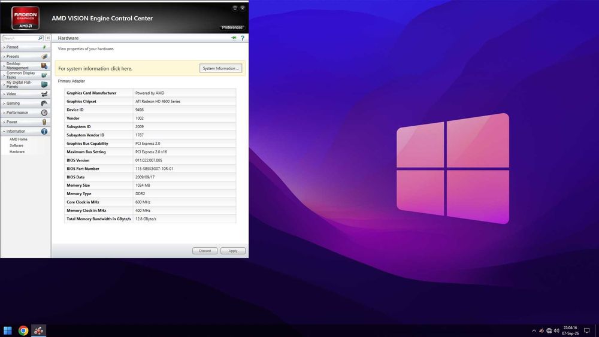The height and width of the screenshot is (337, 599).
Task: Collapse the sidebar with double-arrow button
Action: pyautogui.click(x=48, y=38)
